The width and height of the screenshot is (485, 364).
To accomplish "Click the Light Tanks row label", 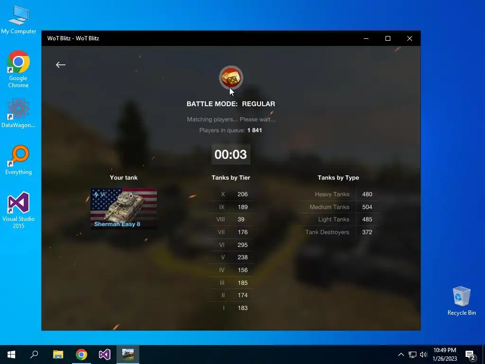I will (334, 219).
